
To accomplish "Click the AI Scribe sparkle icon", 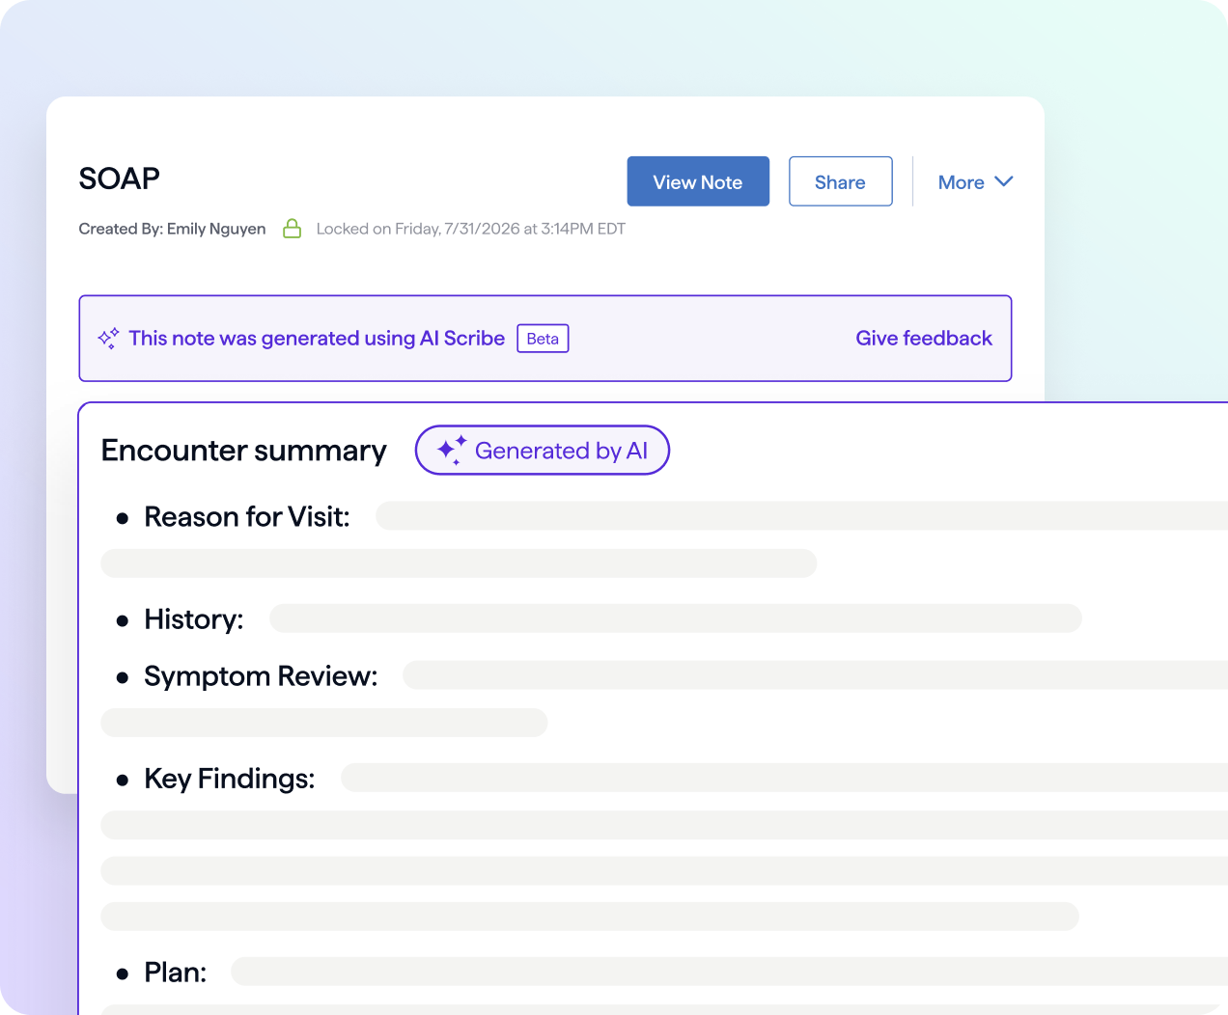I will coord(108,338).
